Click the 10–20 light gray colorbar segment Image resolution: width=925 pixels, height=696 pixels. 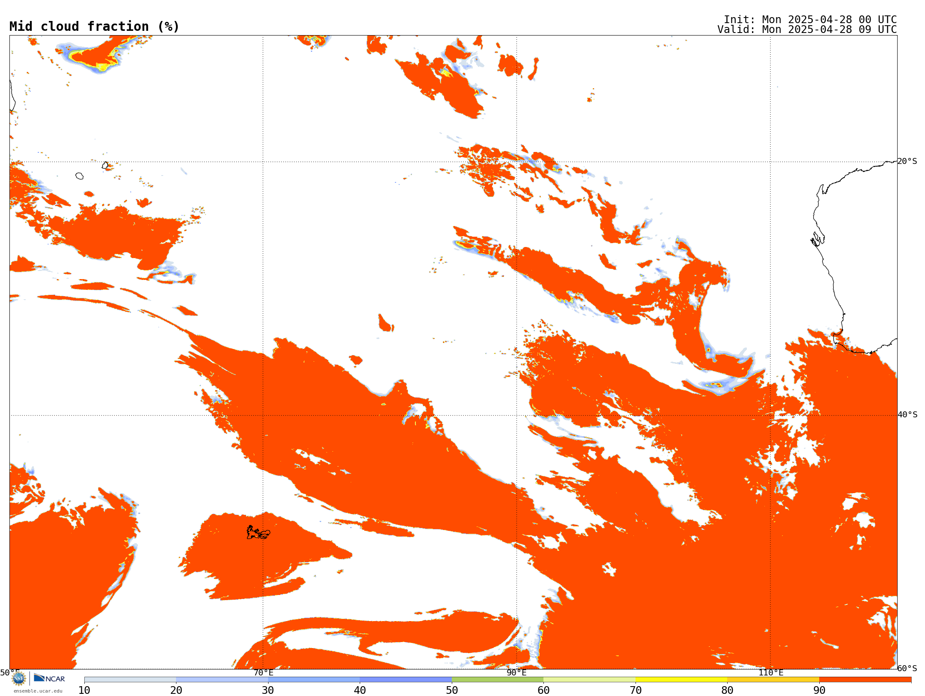(130, 680)
